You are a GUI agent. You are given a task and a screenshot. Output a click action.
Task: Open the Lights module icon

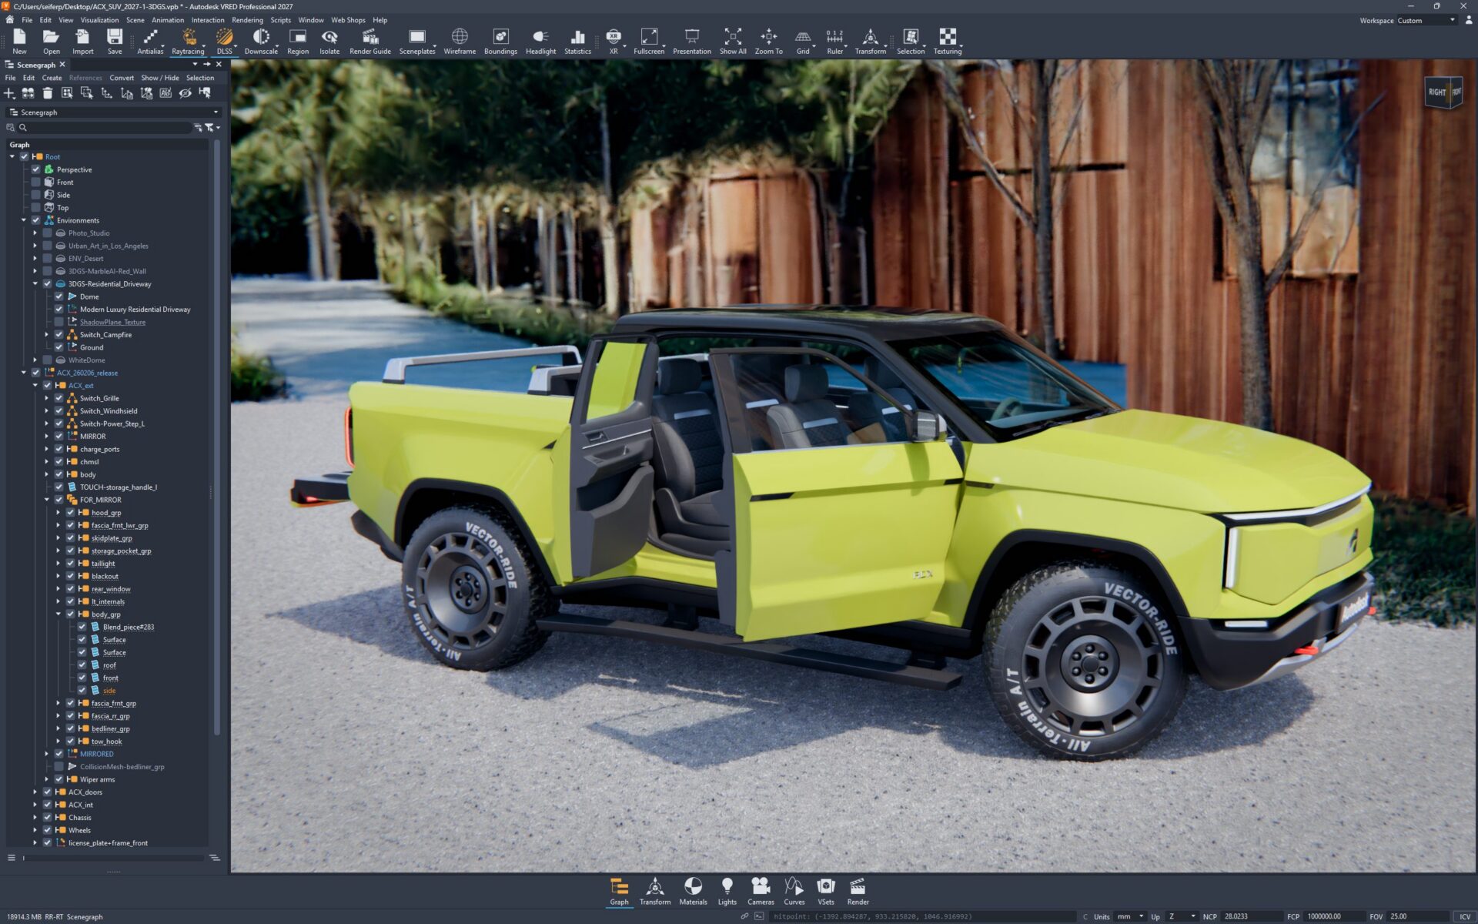727,891
